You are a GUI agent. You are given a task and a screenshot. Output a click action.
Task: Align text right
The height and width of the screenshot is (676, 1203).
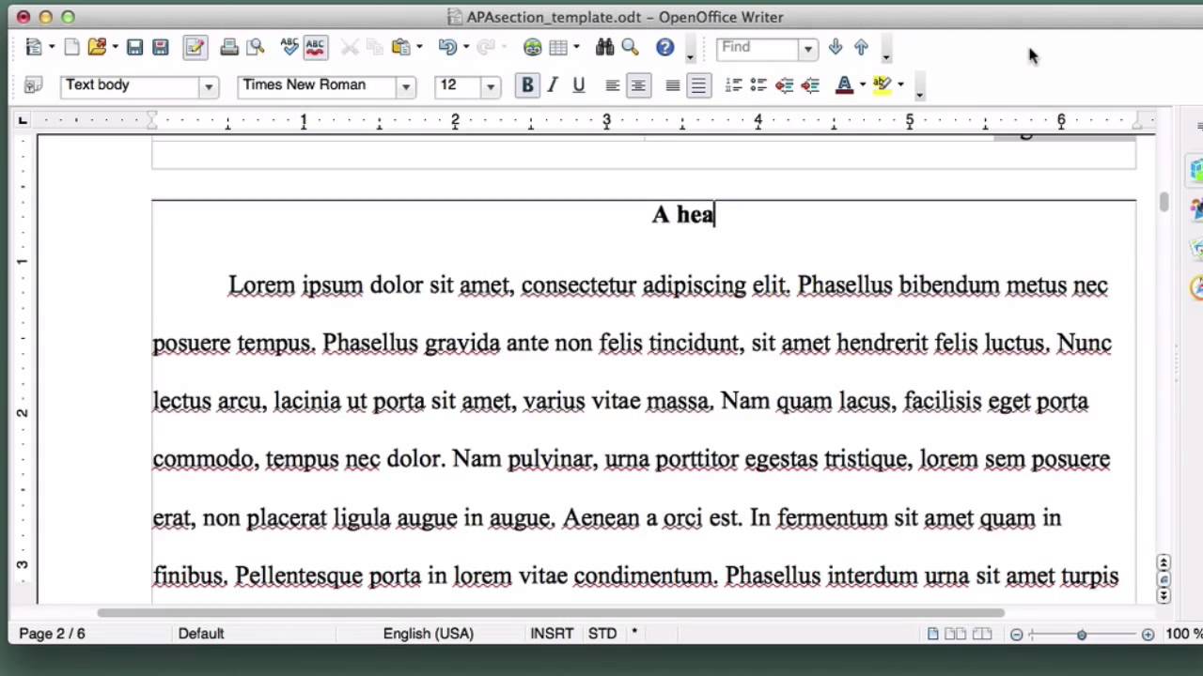coord(672,85)
